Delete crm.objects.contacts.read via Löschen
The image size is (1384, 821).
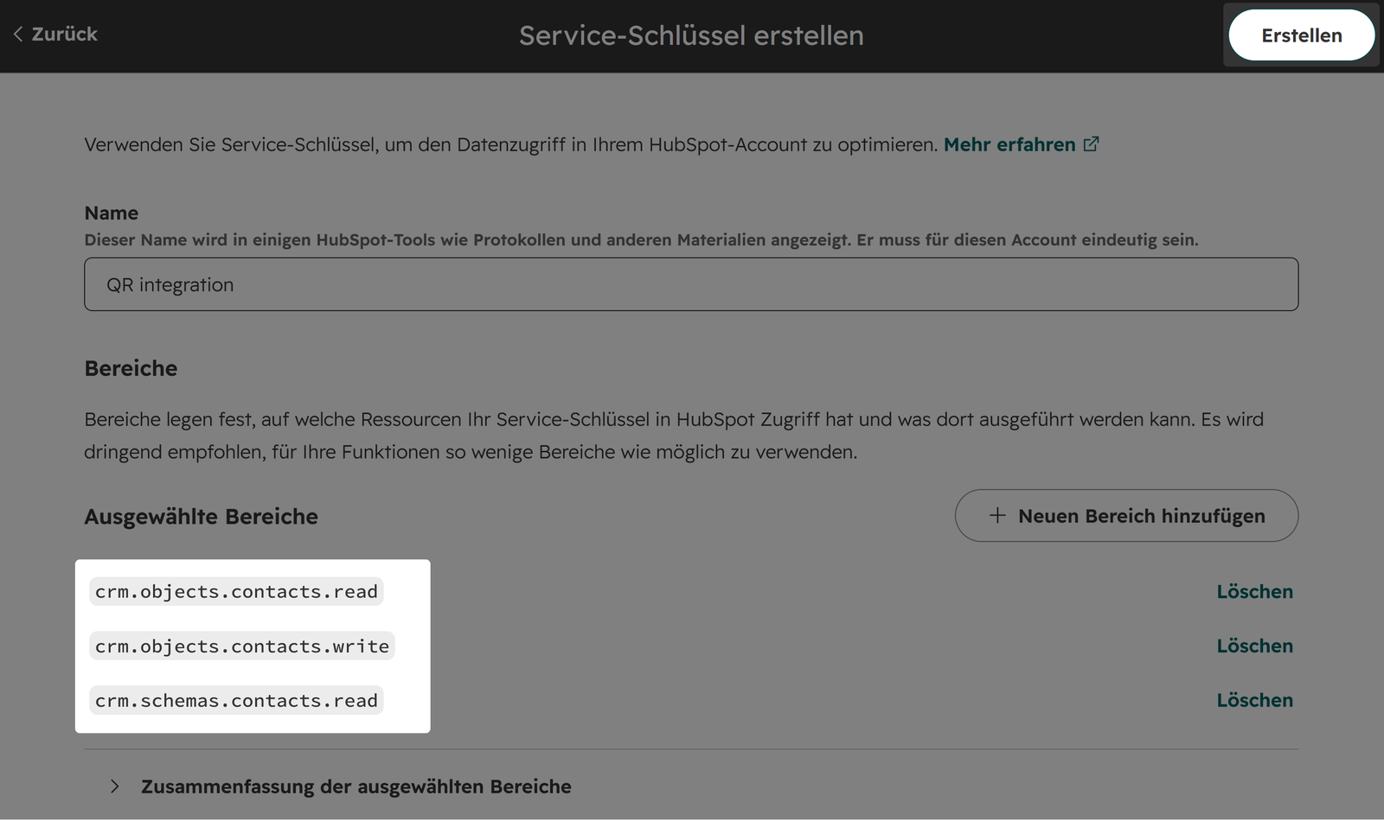pos(1254,592)
